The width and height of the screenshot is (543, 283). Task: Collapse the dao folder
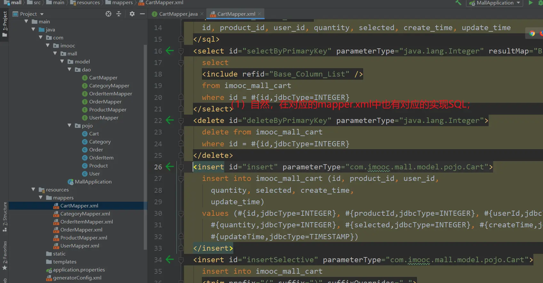point(69,69)
